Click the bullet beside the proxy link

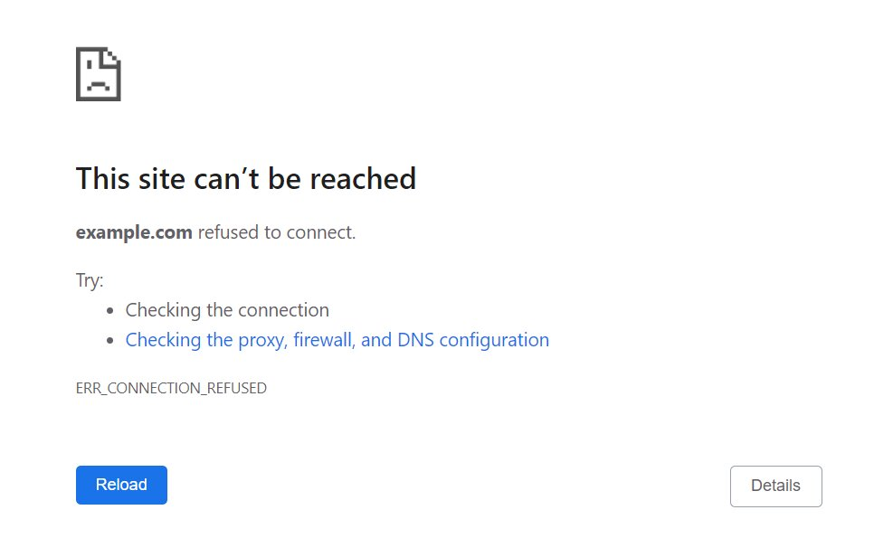point(109,339)
